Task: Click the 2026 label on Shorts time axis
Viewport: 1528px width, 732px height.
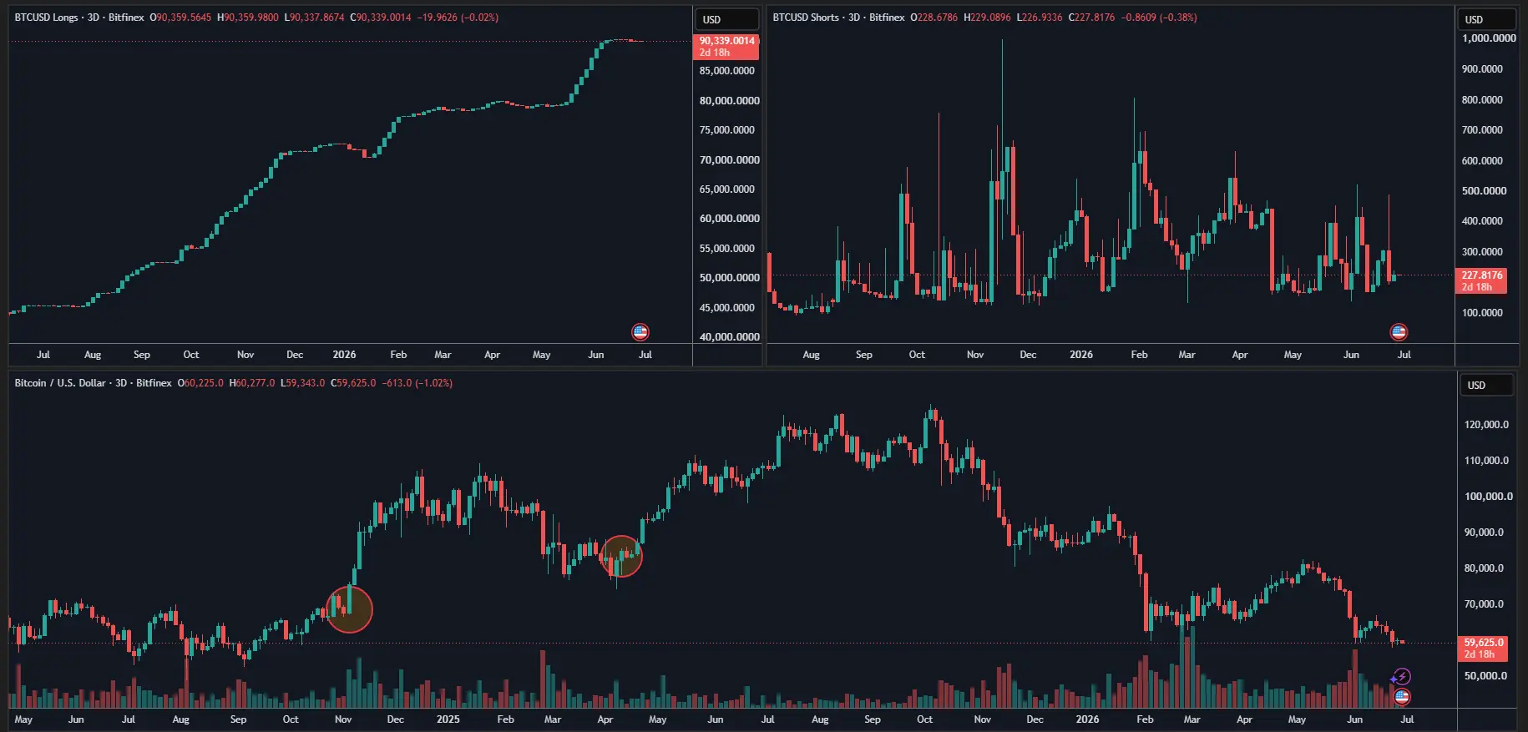Action: coord(1081,355)
